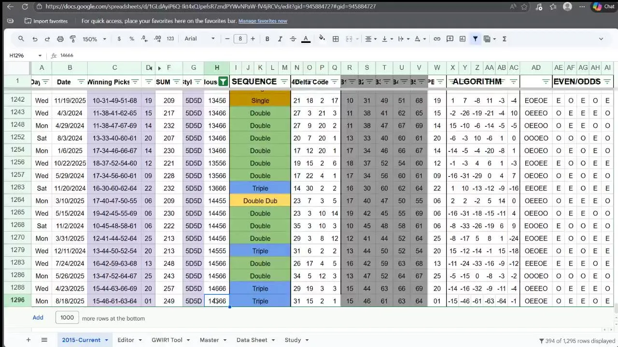Open filter on the ALGORITHM column
Image resolution: width=618 pixels, height=347 pixels.
[513, 82]
